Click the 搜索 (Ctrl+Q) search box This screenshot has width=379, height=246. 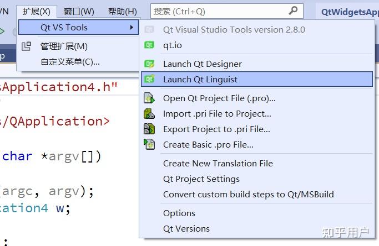click(x=227, y=11)
